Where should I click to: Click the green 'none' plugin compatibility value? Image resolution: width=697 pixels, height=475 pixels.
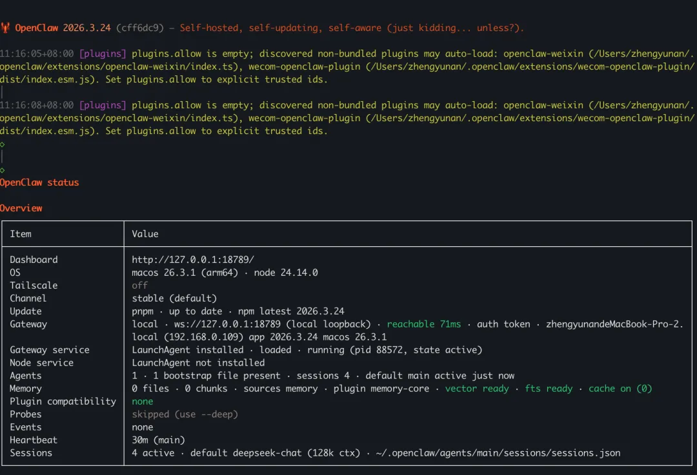tap(142, 402)
